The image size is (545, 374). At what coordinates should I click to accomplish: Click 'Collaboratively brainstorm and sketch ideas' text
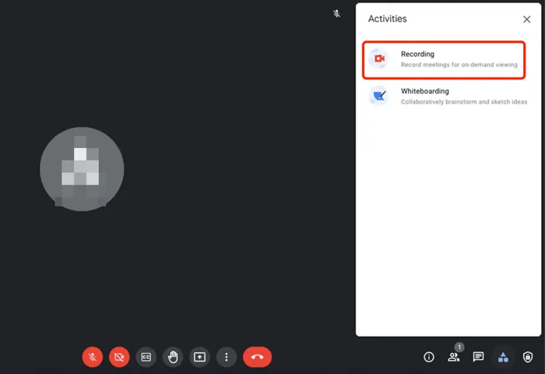[x=464, y=102]
